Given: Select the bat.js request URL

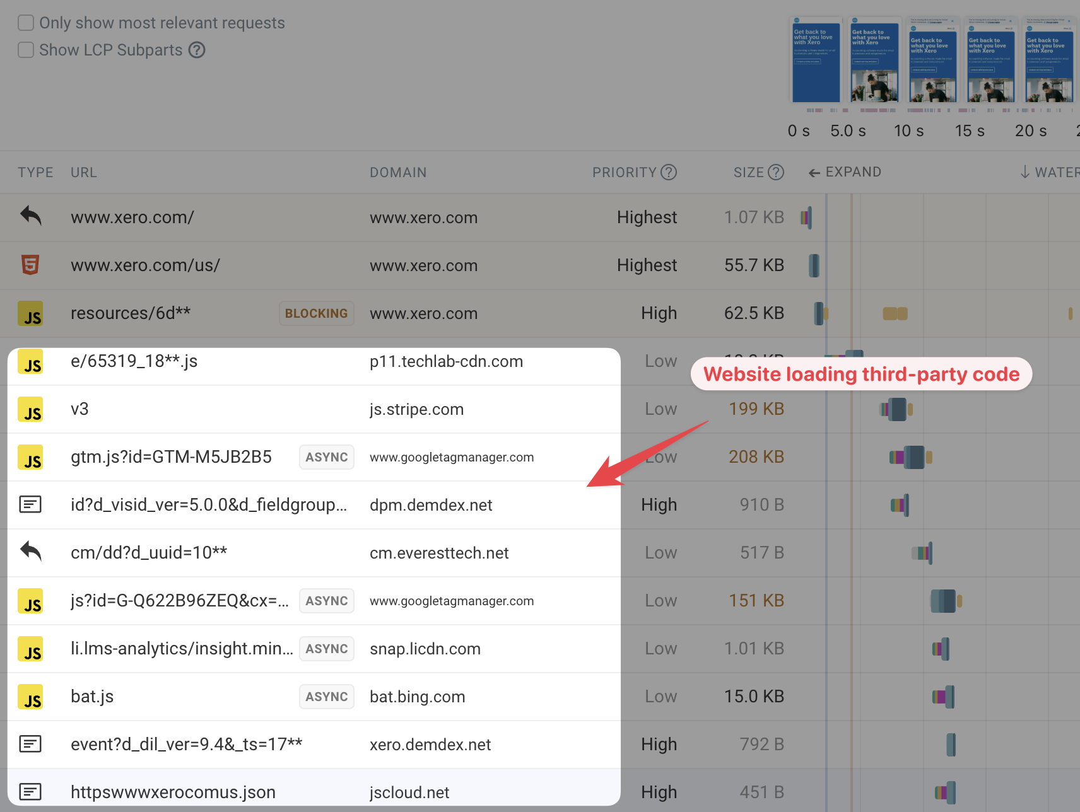Looking at the screenshot, I should tap(92, 697).
